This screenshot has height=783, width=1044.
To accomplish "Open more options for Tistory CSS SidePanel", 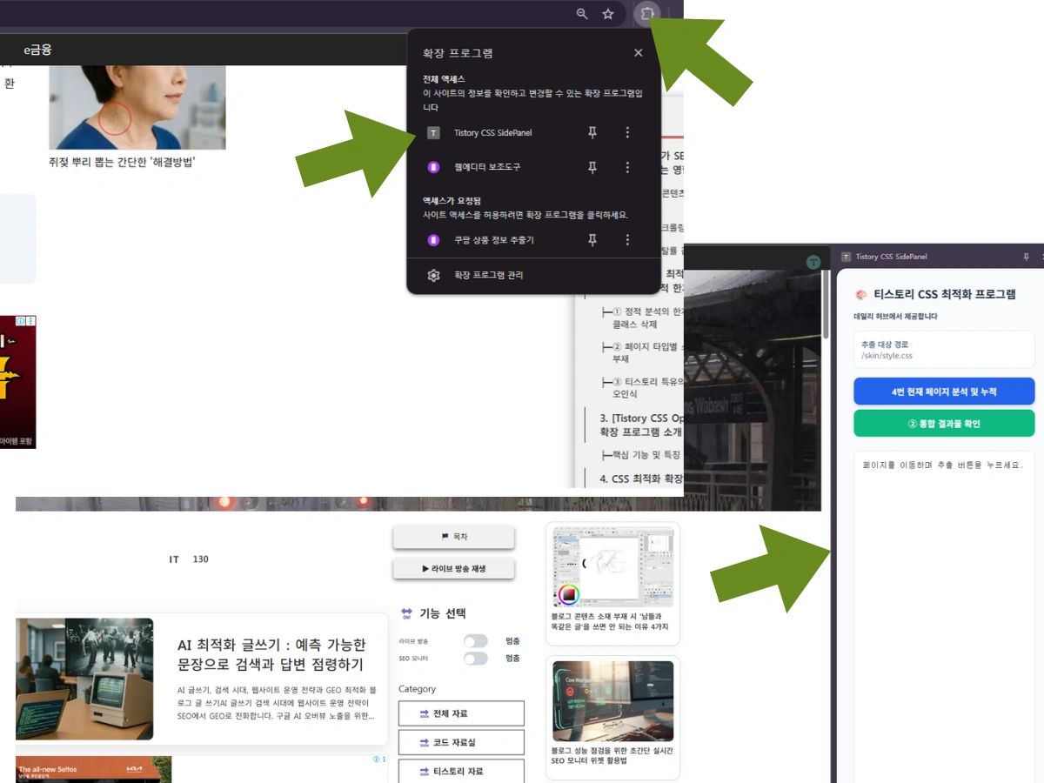I will coord(627,132).
